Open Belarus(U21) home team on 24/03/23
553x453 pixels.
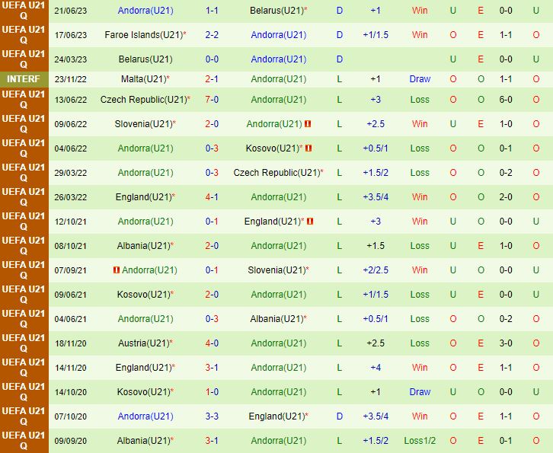pyautogui.click(x=145, y=59)
